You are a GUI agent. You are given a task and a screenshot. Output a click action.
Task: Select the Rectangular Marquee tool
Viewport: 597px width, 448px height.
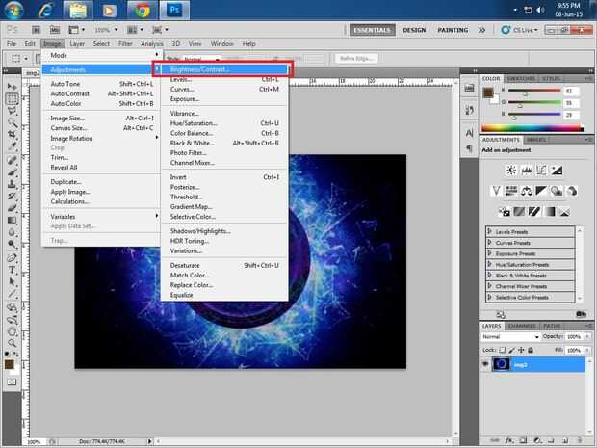coord(13,98)
